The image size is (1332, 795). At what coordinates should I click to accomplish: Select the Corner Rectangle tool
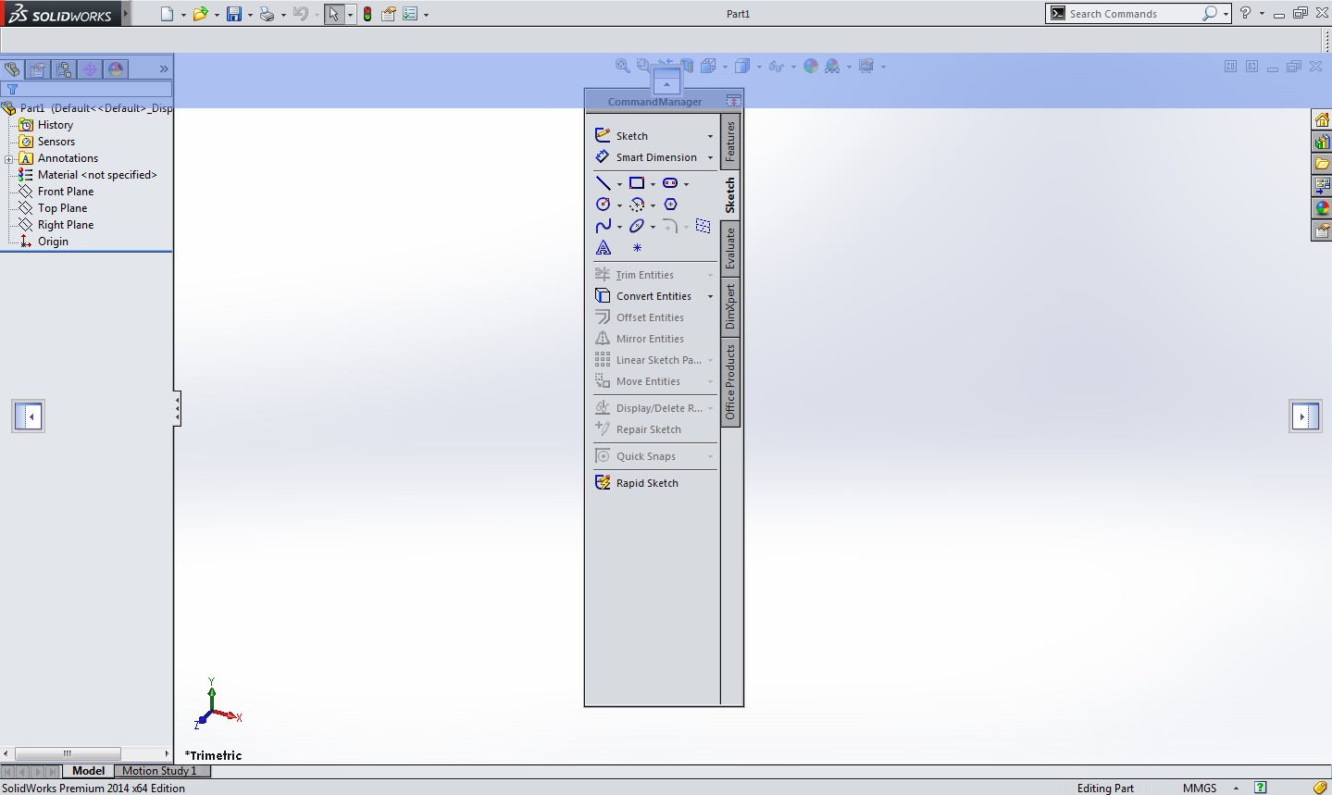(637, 183)
